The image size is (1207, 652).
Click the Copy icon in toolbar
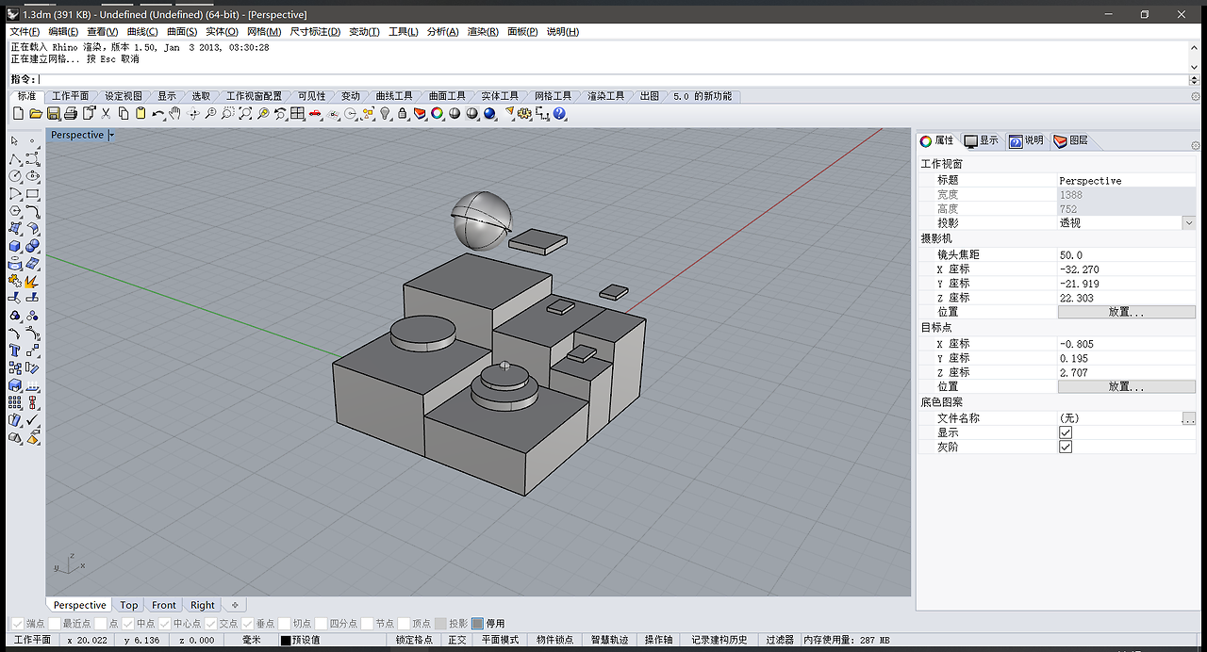tap(124, 113)
